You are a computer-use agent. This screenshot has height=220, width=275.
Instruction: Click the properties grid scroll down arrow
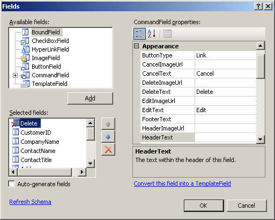point(261,139)
